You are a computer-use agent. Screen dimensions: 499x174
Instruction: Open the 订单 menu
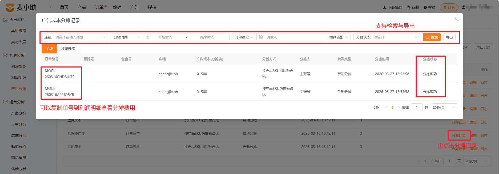99,7
